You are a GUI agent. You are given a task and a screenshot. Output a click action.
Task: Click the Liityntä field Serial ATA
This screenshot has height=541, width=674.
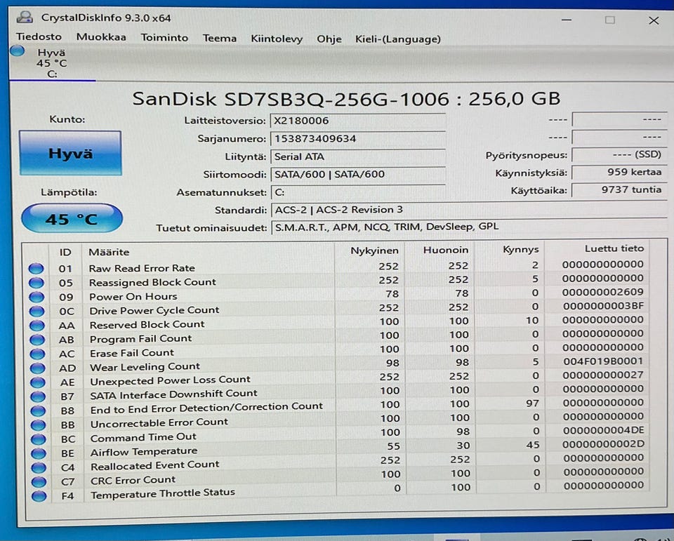click(357, 157)
